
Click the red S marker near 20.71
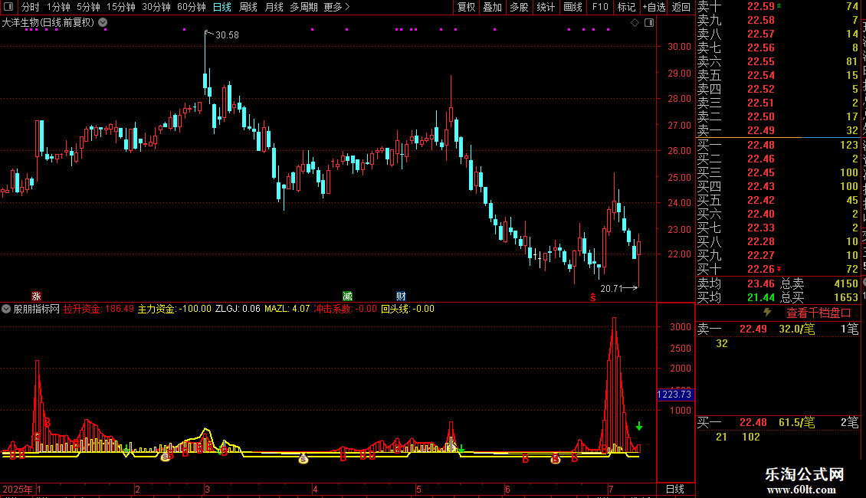coord(592,297)
